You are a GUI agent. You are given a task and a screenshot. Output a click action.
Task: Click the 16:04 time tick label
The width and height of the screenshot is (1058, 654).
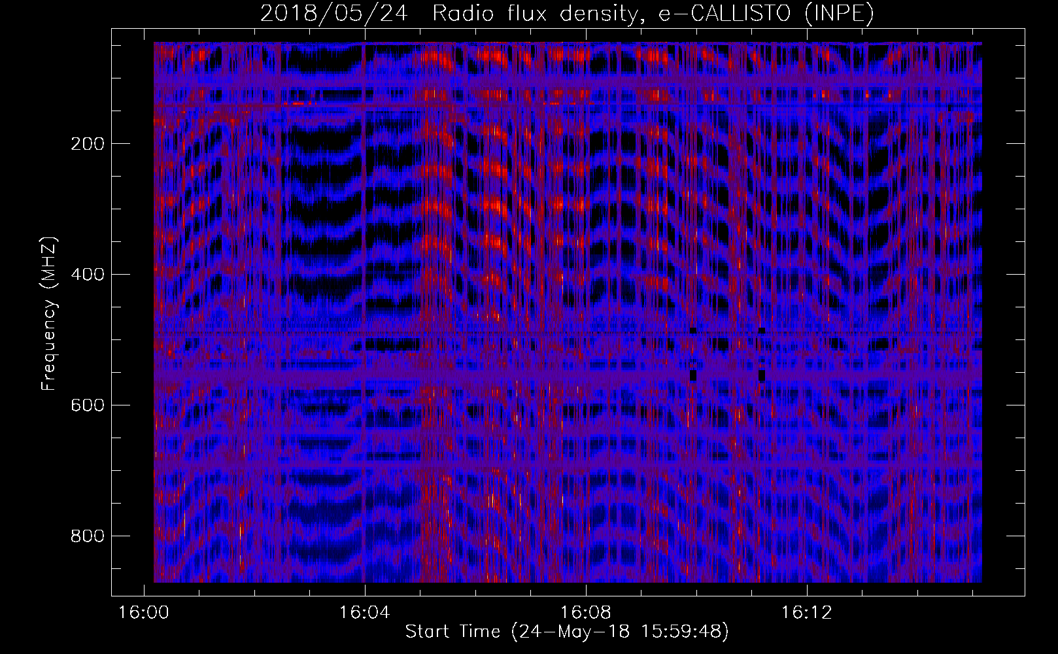click(x=364, y=612)
